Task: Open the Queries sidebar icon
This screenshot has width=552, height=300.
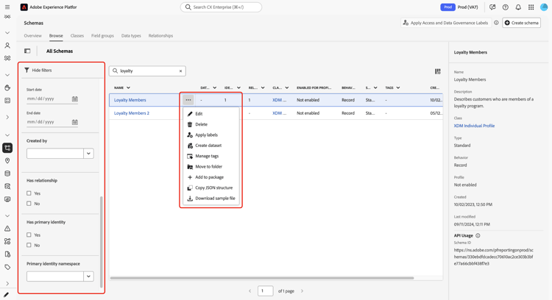Action: coord(7,187)
